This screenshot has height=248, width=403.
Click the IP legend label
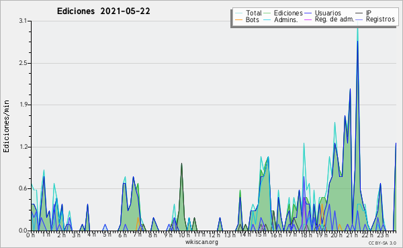(369, 13)
